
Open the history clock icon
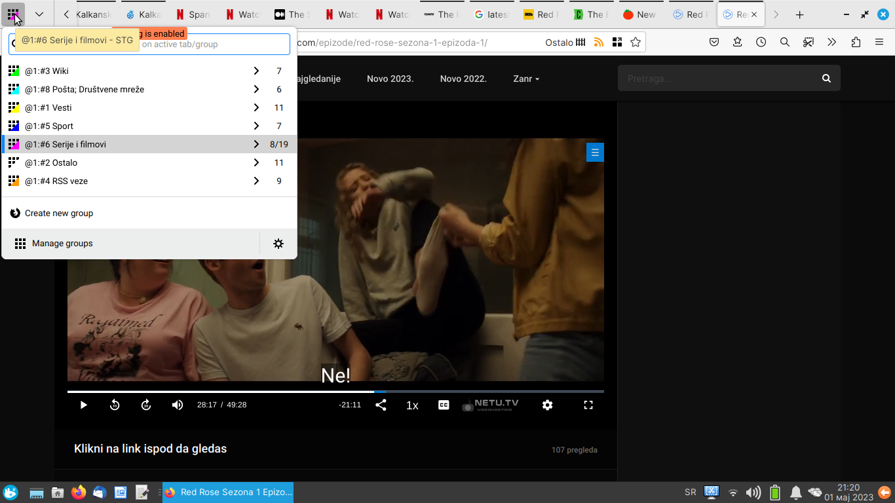761,42
